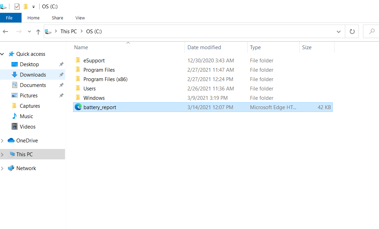Select the Windows folder
Viewport: 379px width, 229px height.
(x=94, y=98)
